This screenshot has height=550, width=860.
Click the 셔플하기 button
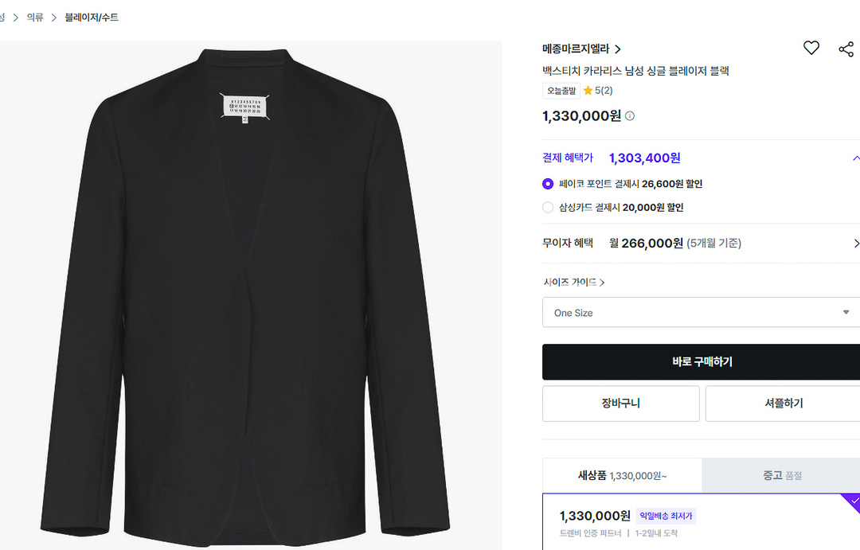click(782, 404)
